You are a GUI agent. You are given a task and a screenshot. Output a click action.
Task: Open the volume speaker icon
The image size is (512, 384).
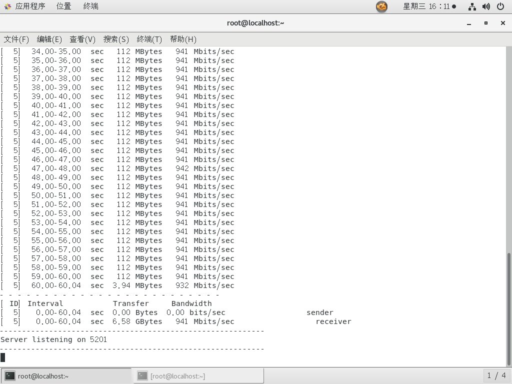coord(485,6)
